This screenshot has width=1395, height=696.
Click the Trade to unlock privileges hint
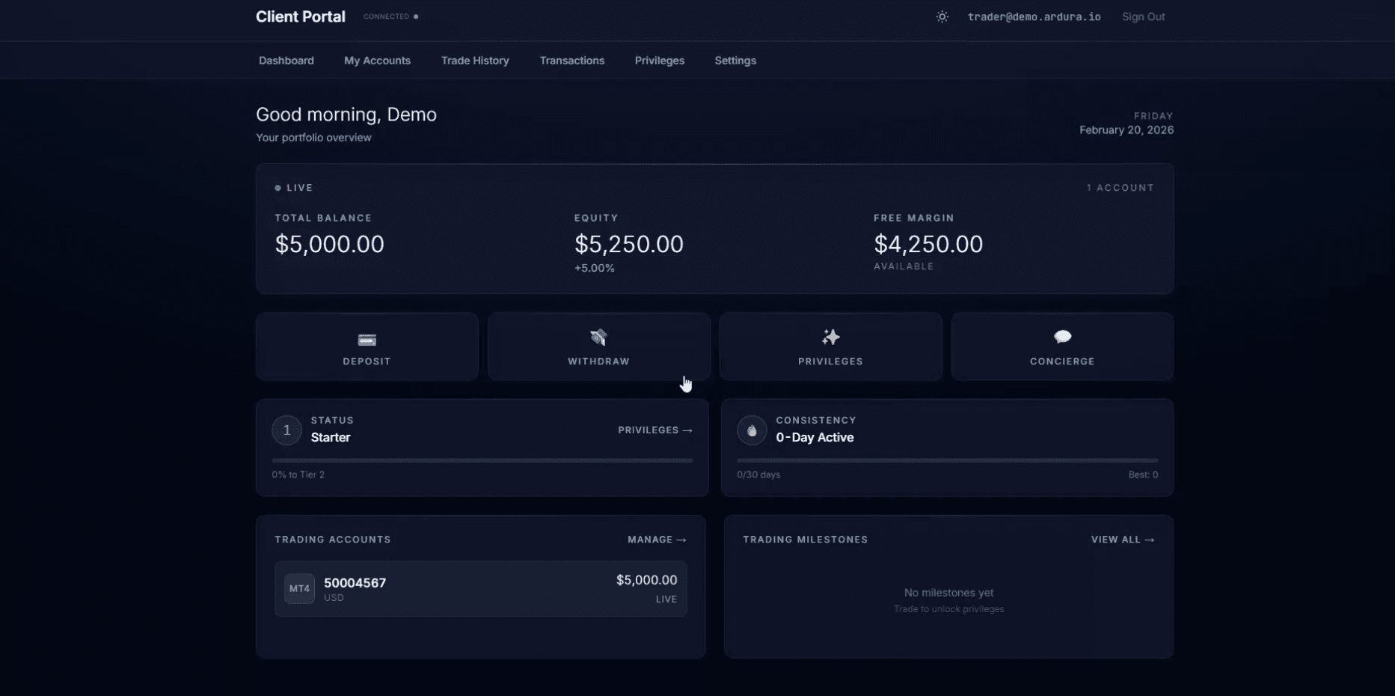tap(949, 609)
